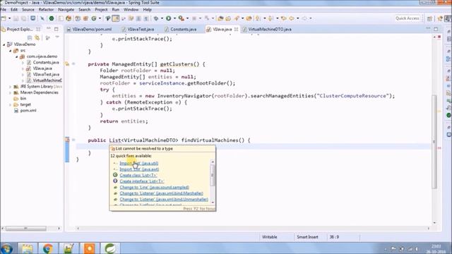Expand the Maven Dependencies node

click(x=10, y=92)
